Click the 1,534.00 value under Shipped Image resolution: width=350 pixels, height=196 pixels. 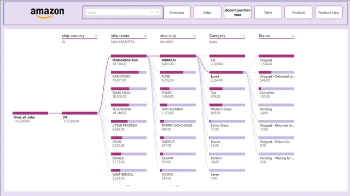[266, 64]
